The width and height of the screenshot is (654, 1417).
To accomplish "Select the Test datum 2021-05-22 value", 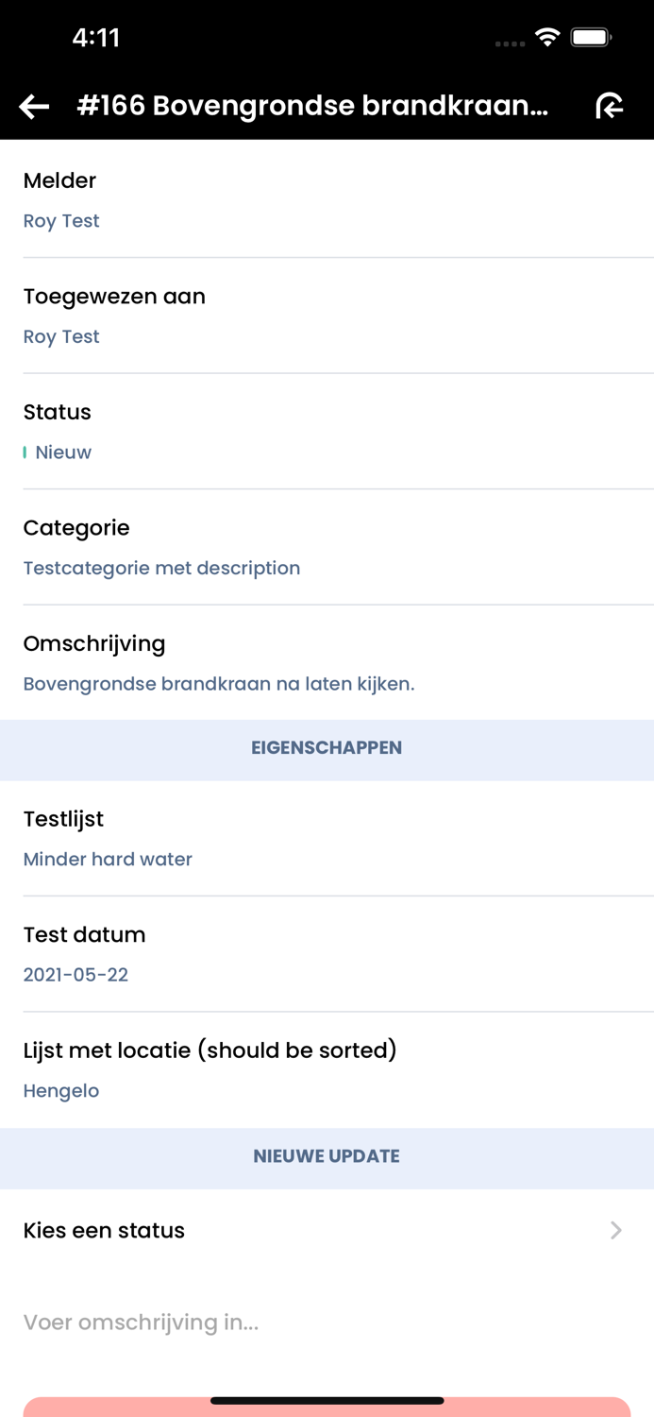I will tap(75, 975).
